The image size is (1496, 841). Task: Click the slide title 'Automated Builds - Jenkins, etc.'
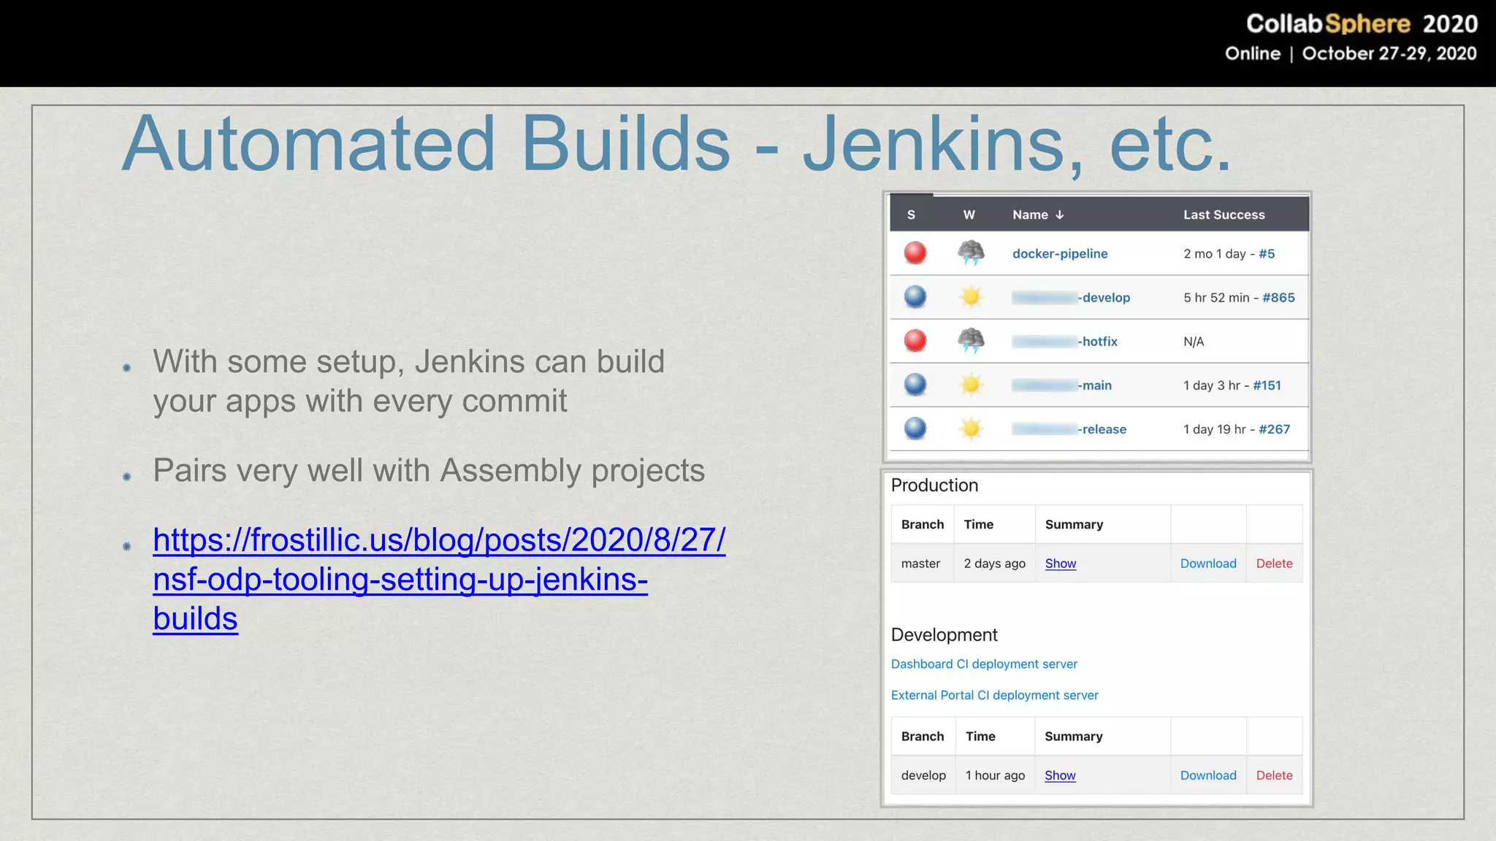tap(676, 143)
